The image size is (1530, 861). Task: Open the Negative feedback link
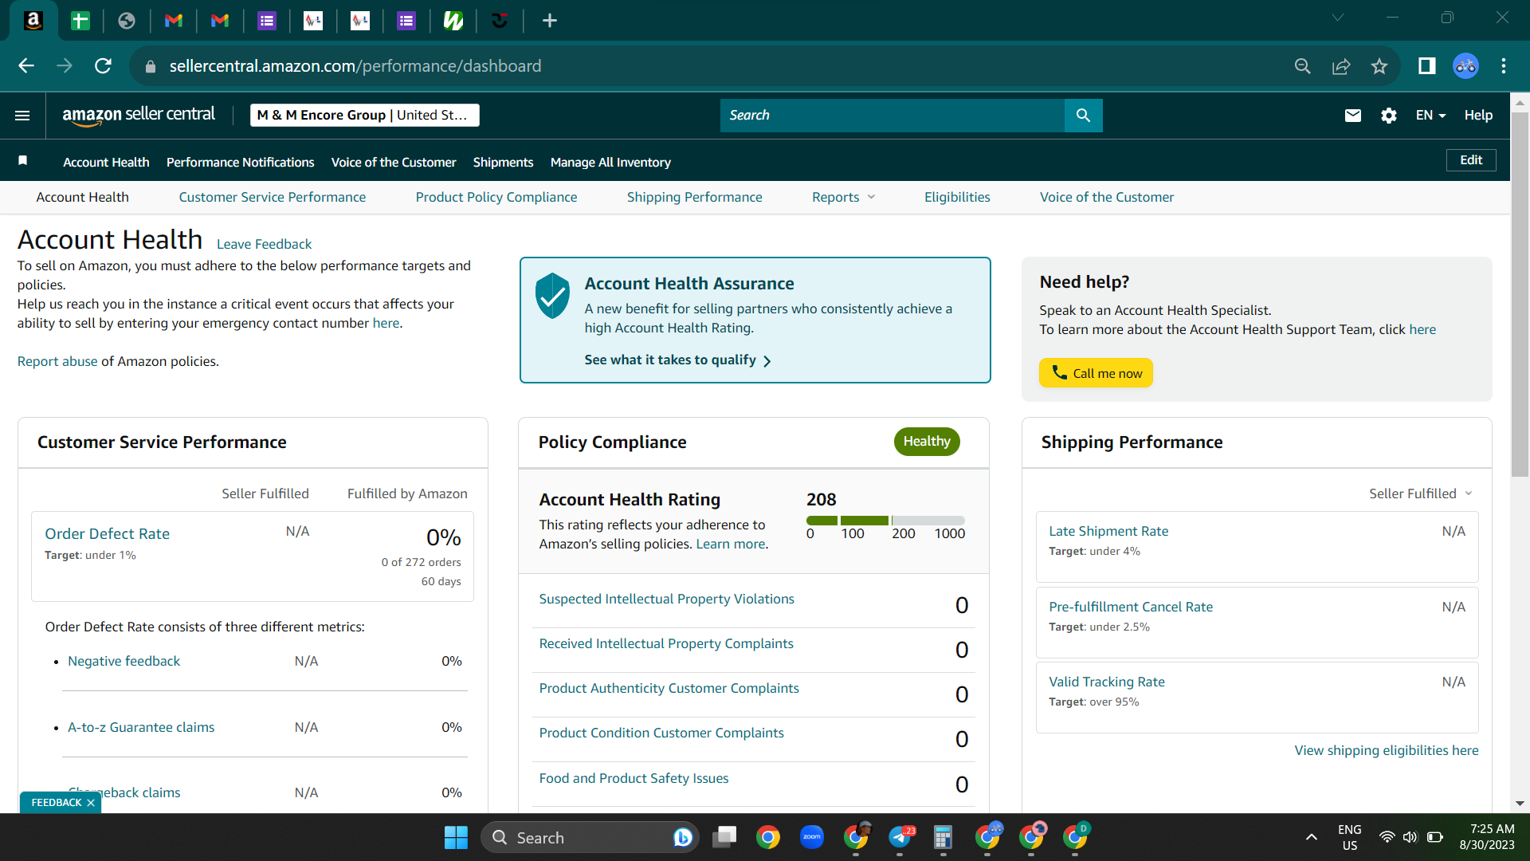coord(124,661)
